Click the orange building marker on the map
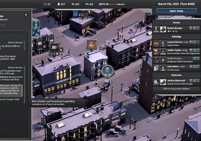Screen dimensions: 201x141 coord(91,44)
